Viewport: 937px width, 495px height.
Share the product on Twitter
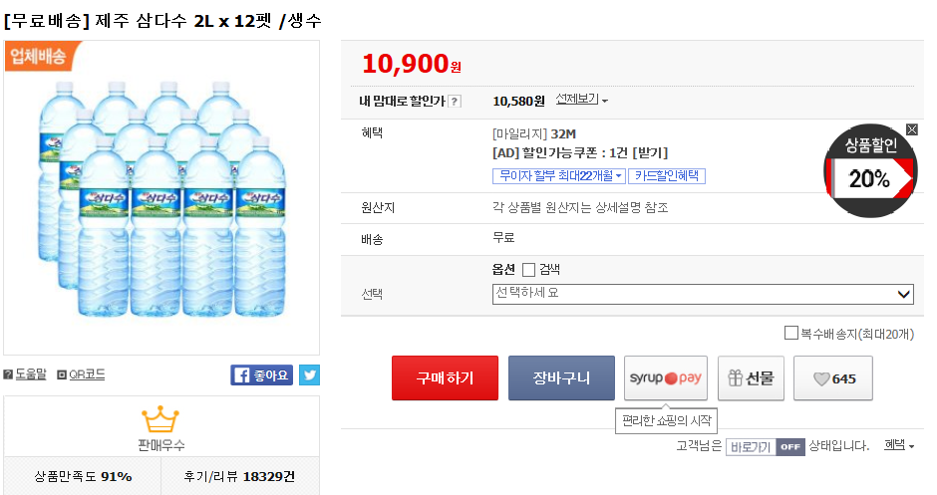[x=309, y=374]
